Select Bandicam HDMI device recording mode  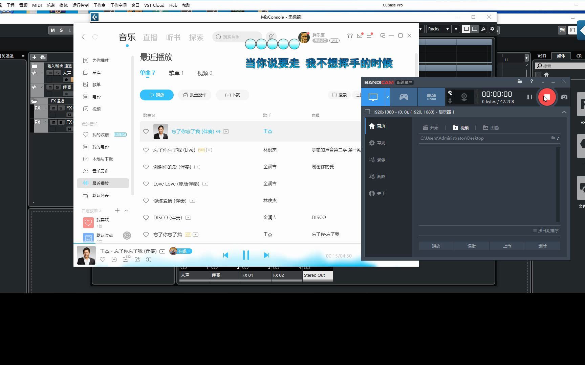(x=431, y=97)
